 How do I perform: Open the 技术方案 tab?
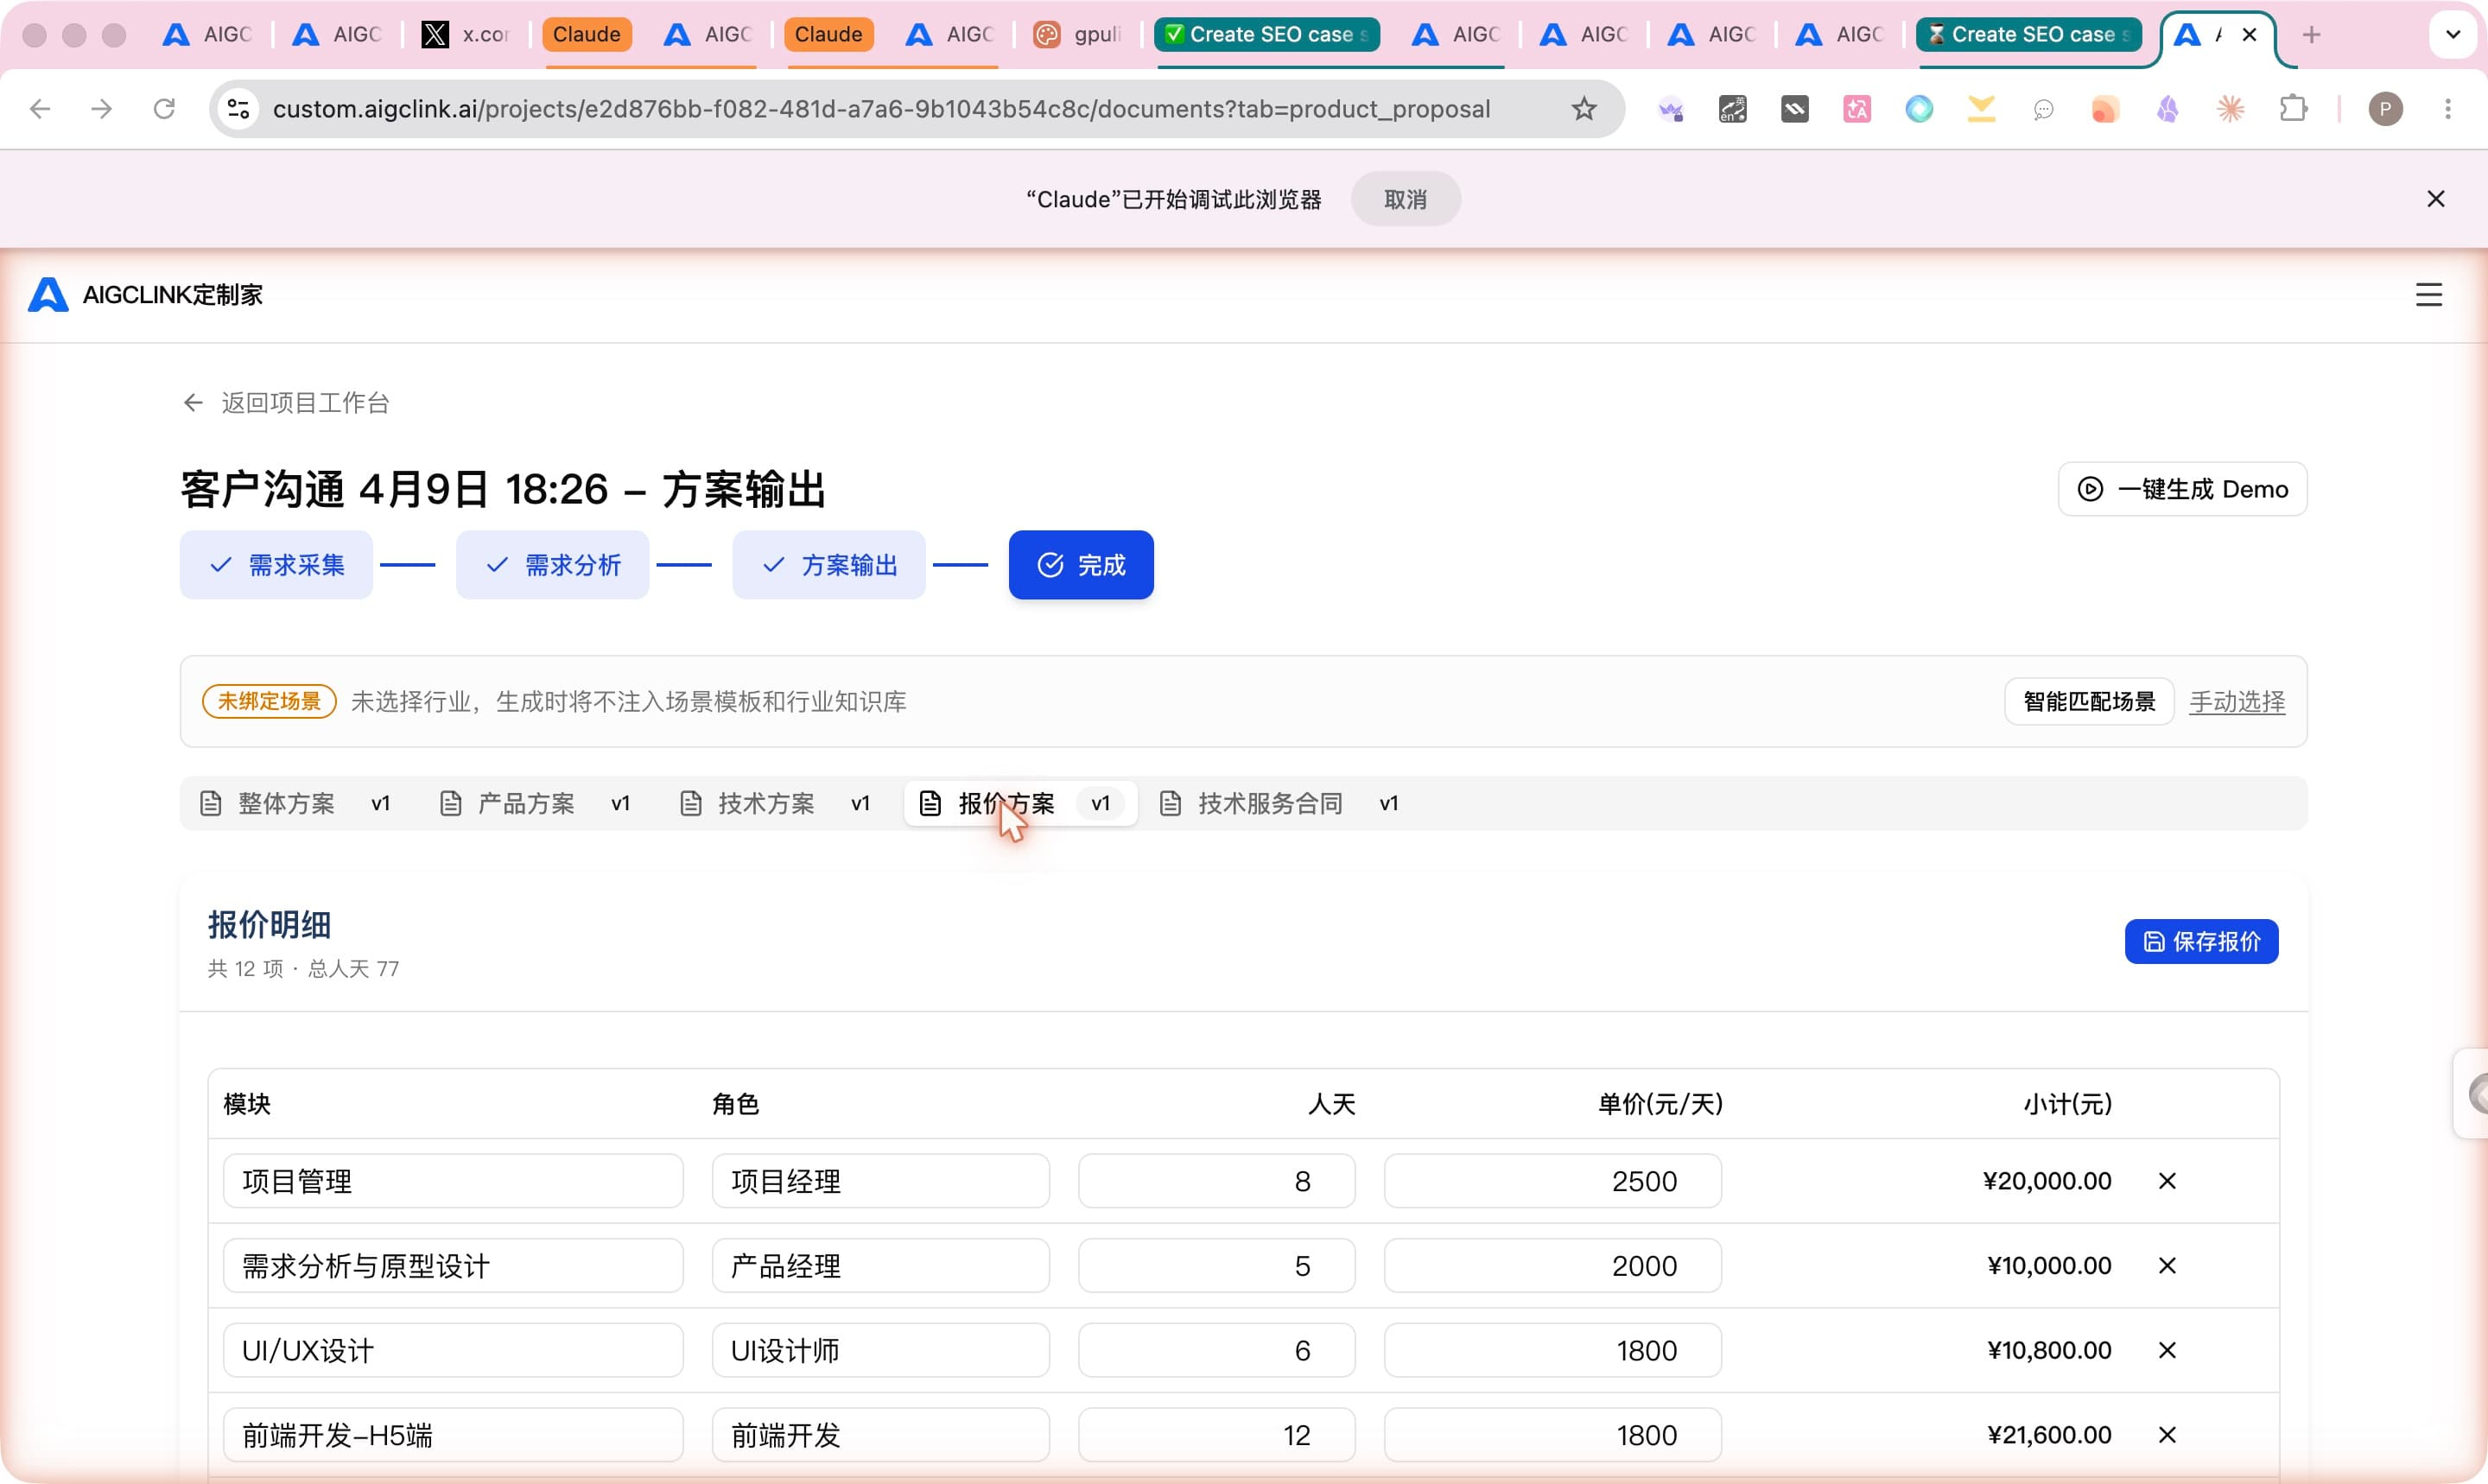[775, 803]
